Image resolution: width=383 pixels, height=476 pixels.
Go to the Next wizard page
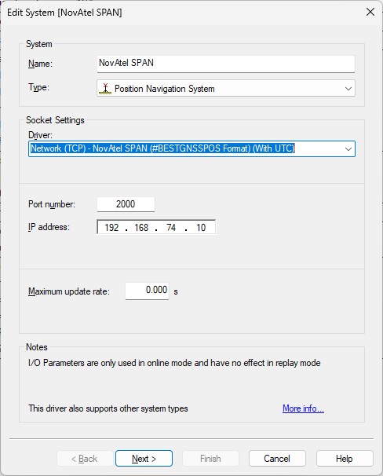point(144,459)
